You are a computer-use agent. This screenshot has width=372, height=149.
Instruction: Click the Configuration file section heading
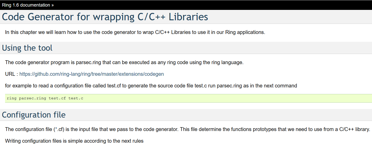click(34, 115)
